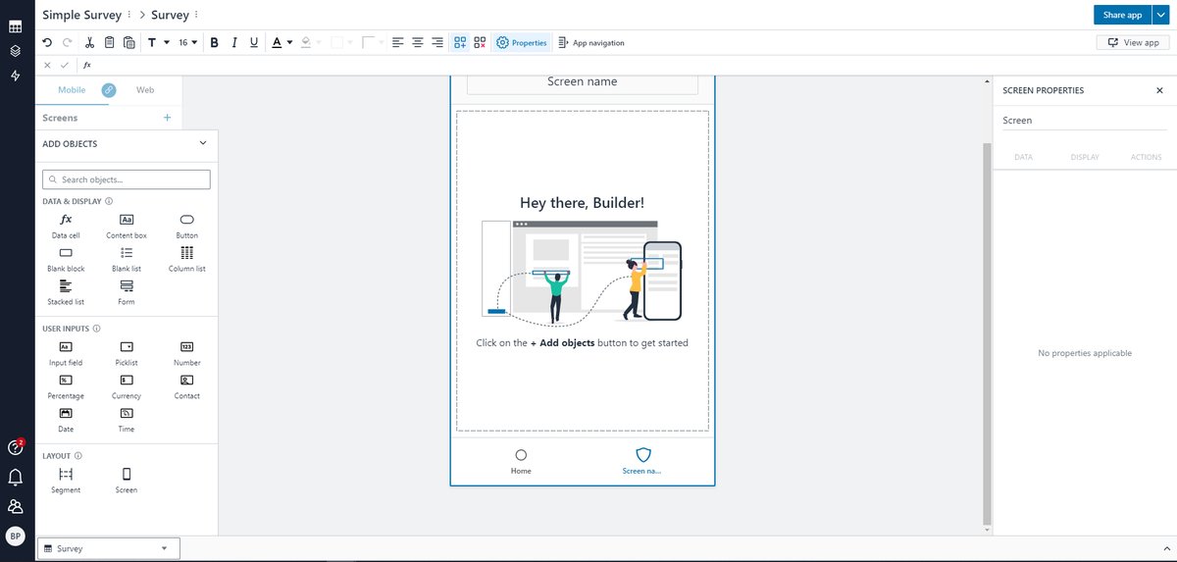This screenshot has width=1177, height=562.
Task: Align text left
Action: [x=397, y=42]
